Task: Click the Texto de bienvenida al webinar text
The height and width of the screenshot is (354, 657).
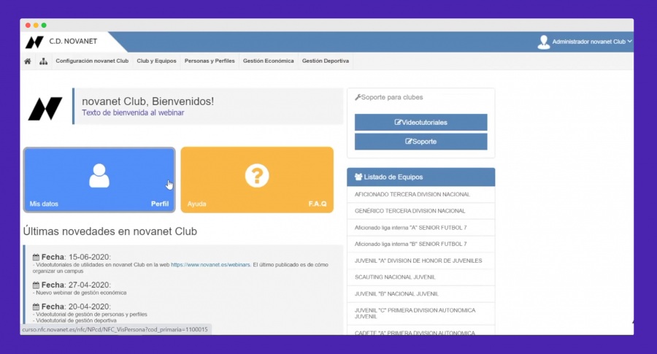Action: [133, 112]
